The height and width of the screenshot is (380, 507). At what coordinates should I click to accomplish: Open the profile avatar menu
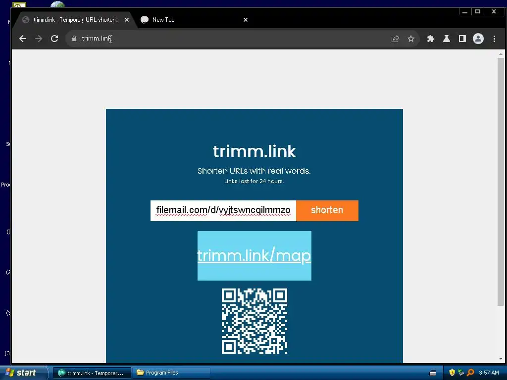478,39
